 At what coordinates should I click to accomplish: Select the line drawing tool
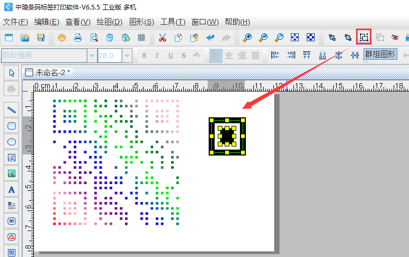12,110
